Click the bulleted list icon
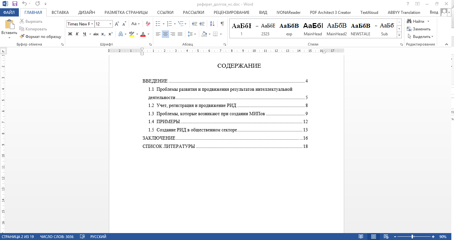This screenshot has width=454, height=240. coord(158,24)
